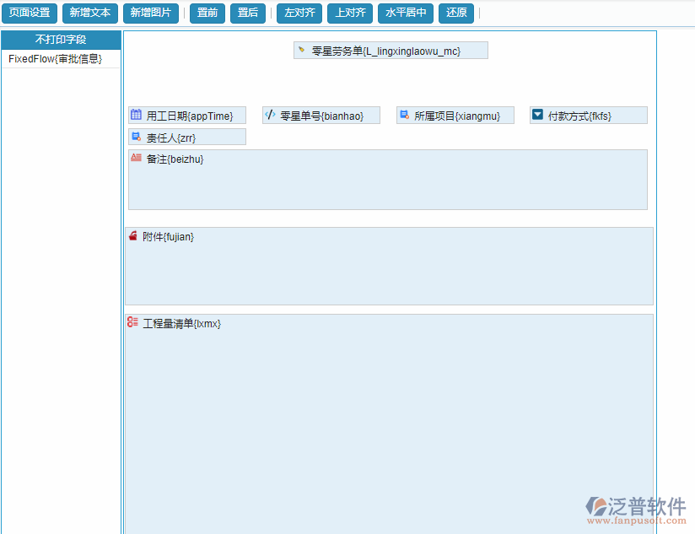Apply 左对齐 left alignment
The image size is (695, 534).
[299, 13]
